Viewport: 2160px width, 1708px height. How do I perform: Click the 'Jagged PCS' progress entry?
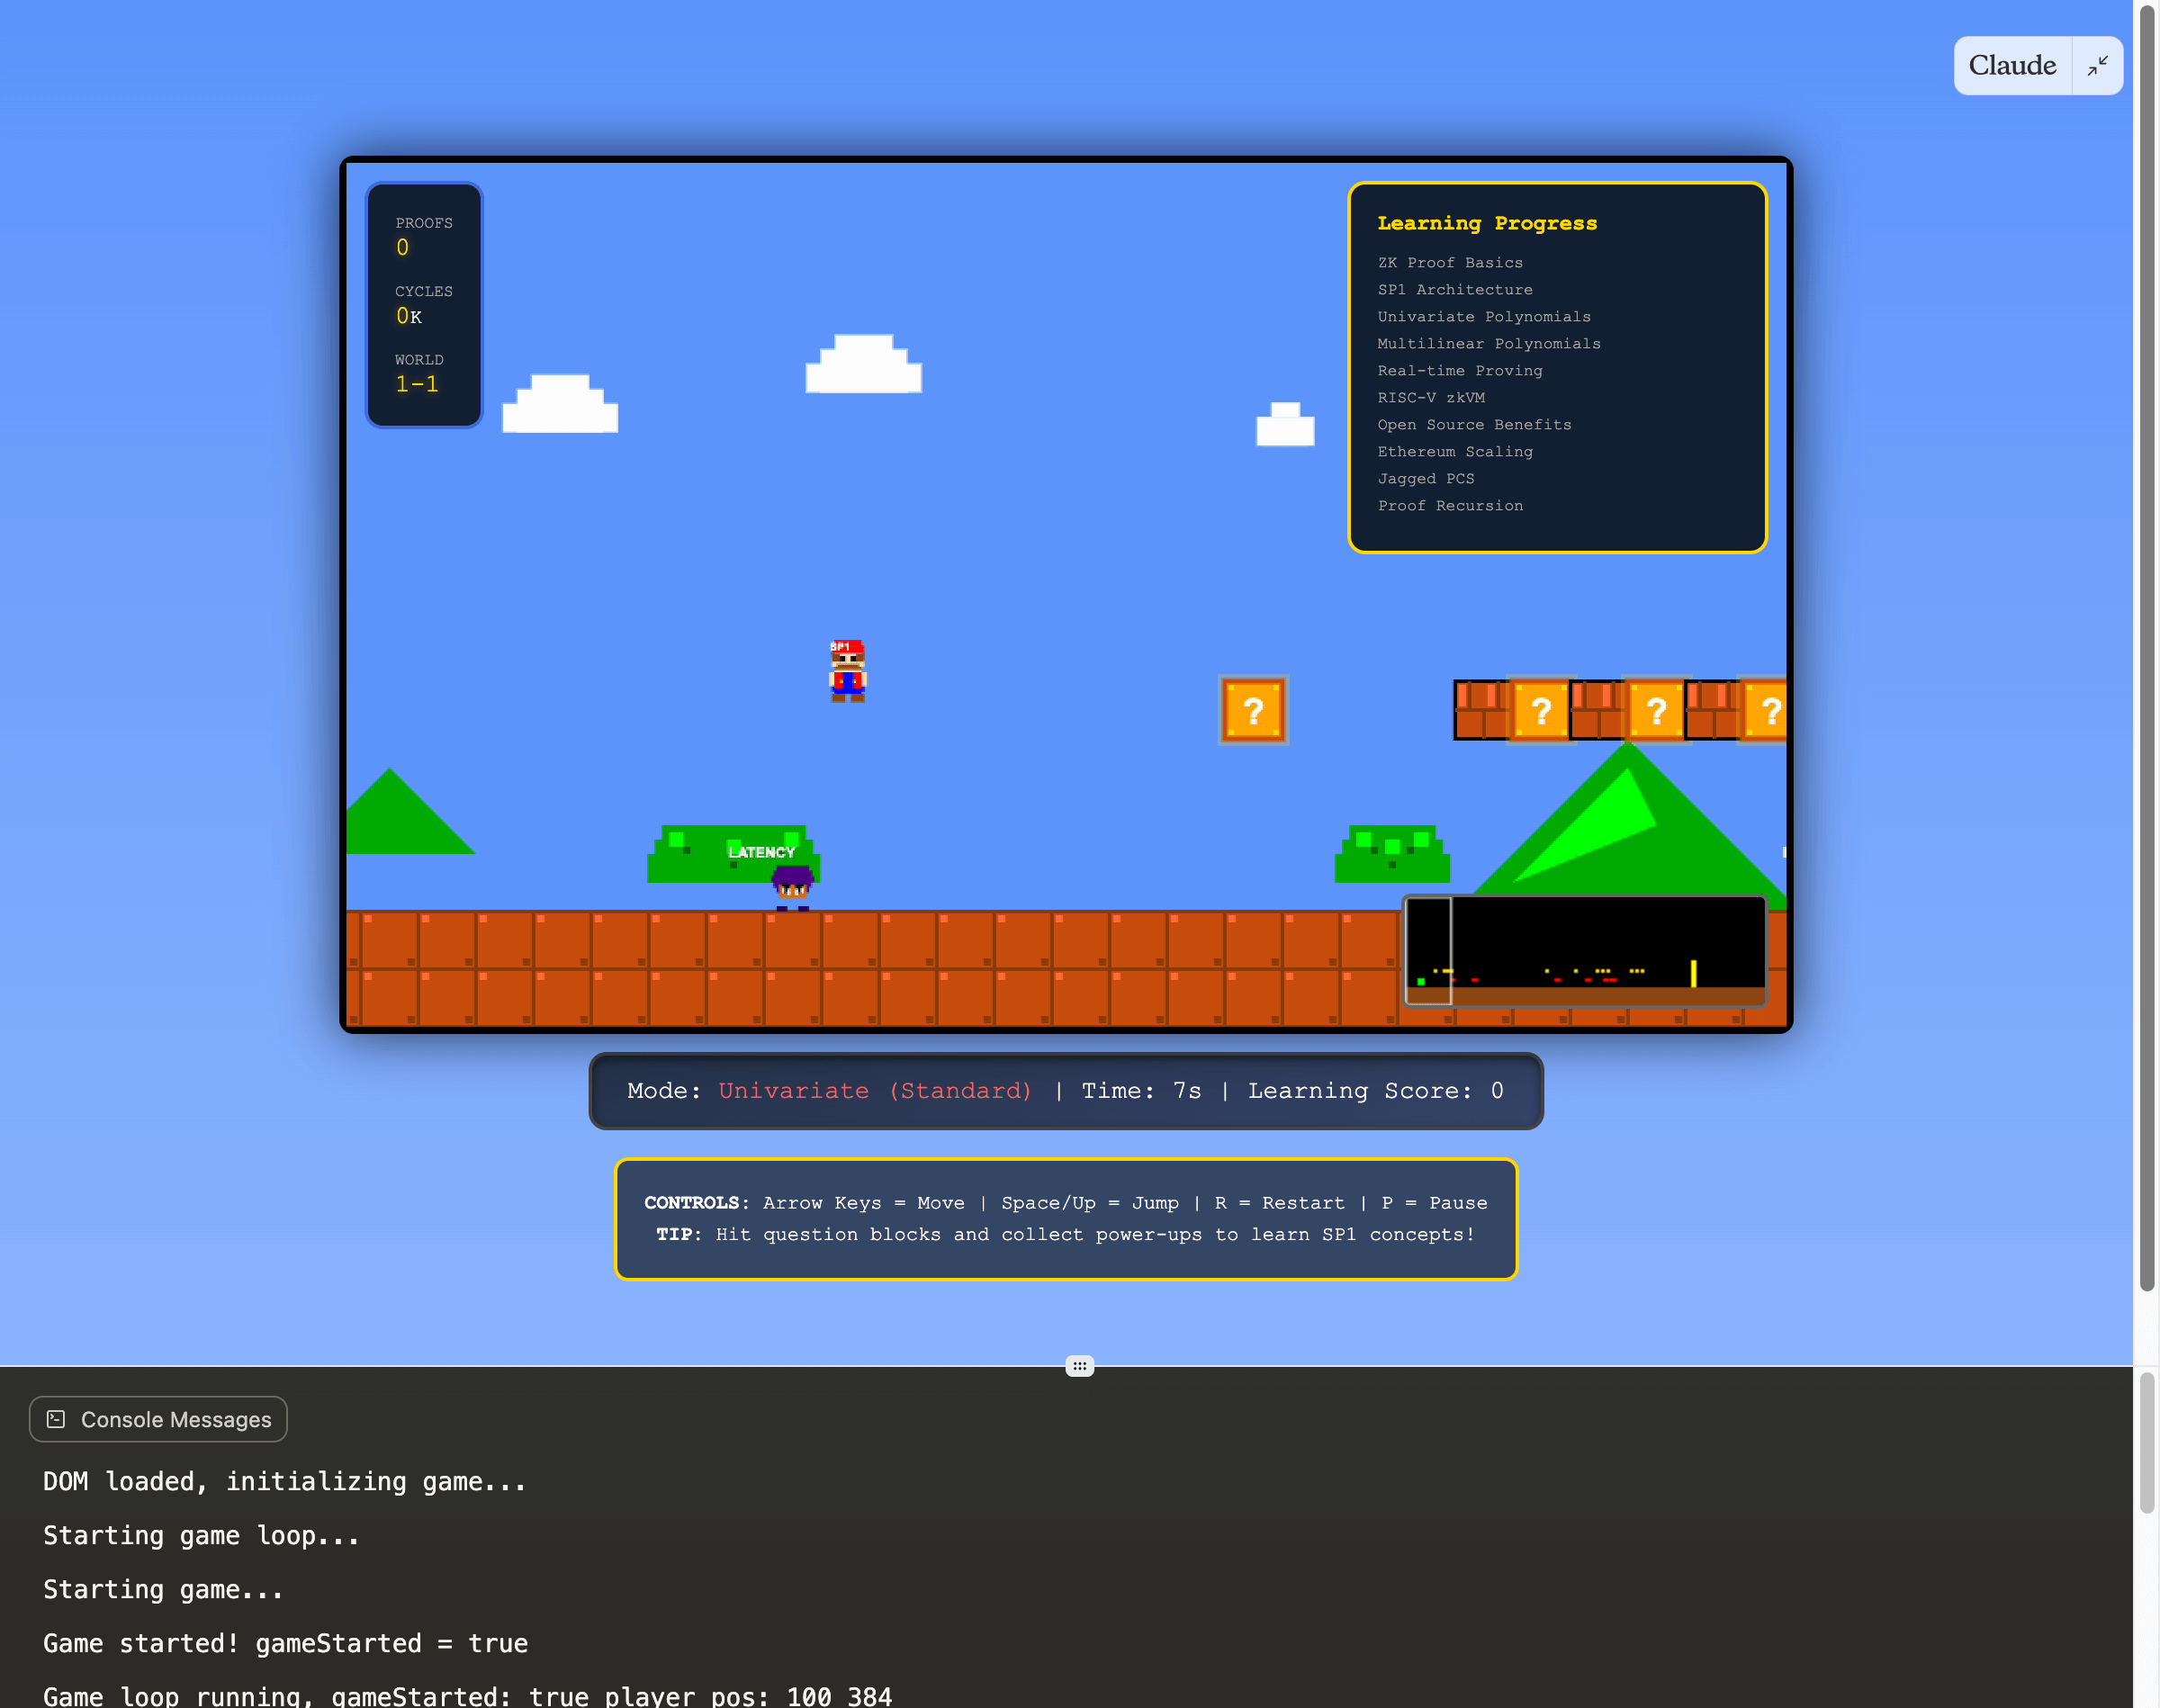[1426, 479]
